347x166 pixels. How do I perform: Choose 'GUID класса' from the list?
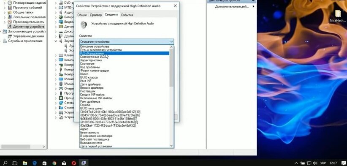pyautogui.click(x=125, y=77)
